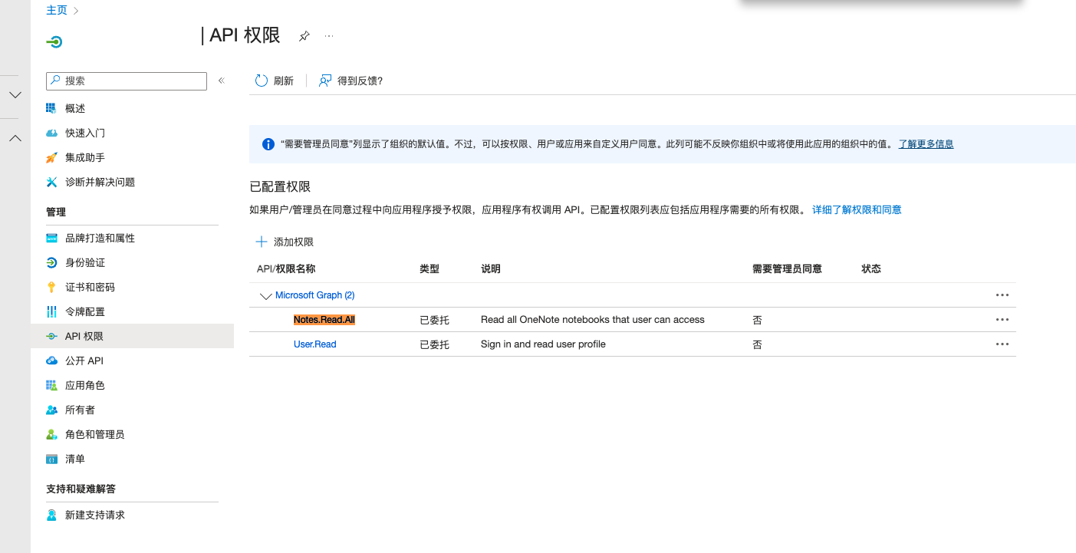The image size is (1076, 553).
Task: Open the User.Read row ellipsis menu
Action: (1002, 344)
